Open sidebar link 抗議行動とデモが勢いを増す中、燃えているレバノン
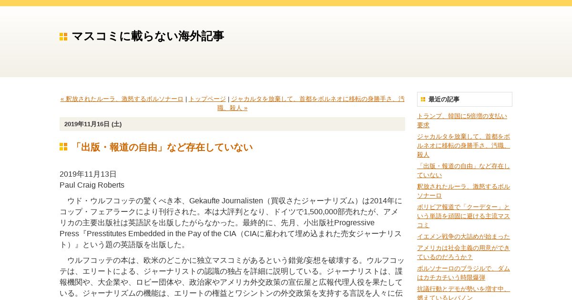The image size is (572, 300). click(x=463, y=293)
